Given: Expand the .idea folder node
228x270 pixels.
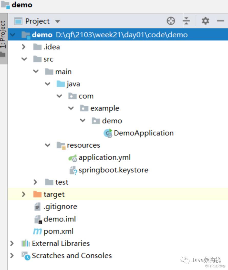Looking at the screenshot, I should (x=24, y=47).
